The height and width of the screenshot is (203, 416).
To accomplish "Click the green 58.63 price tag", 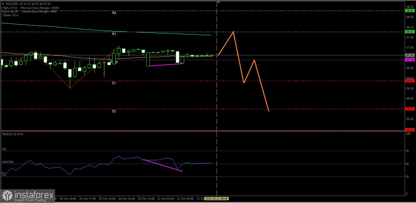I will 410,10.
